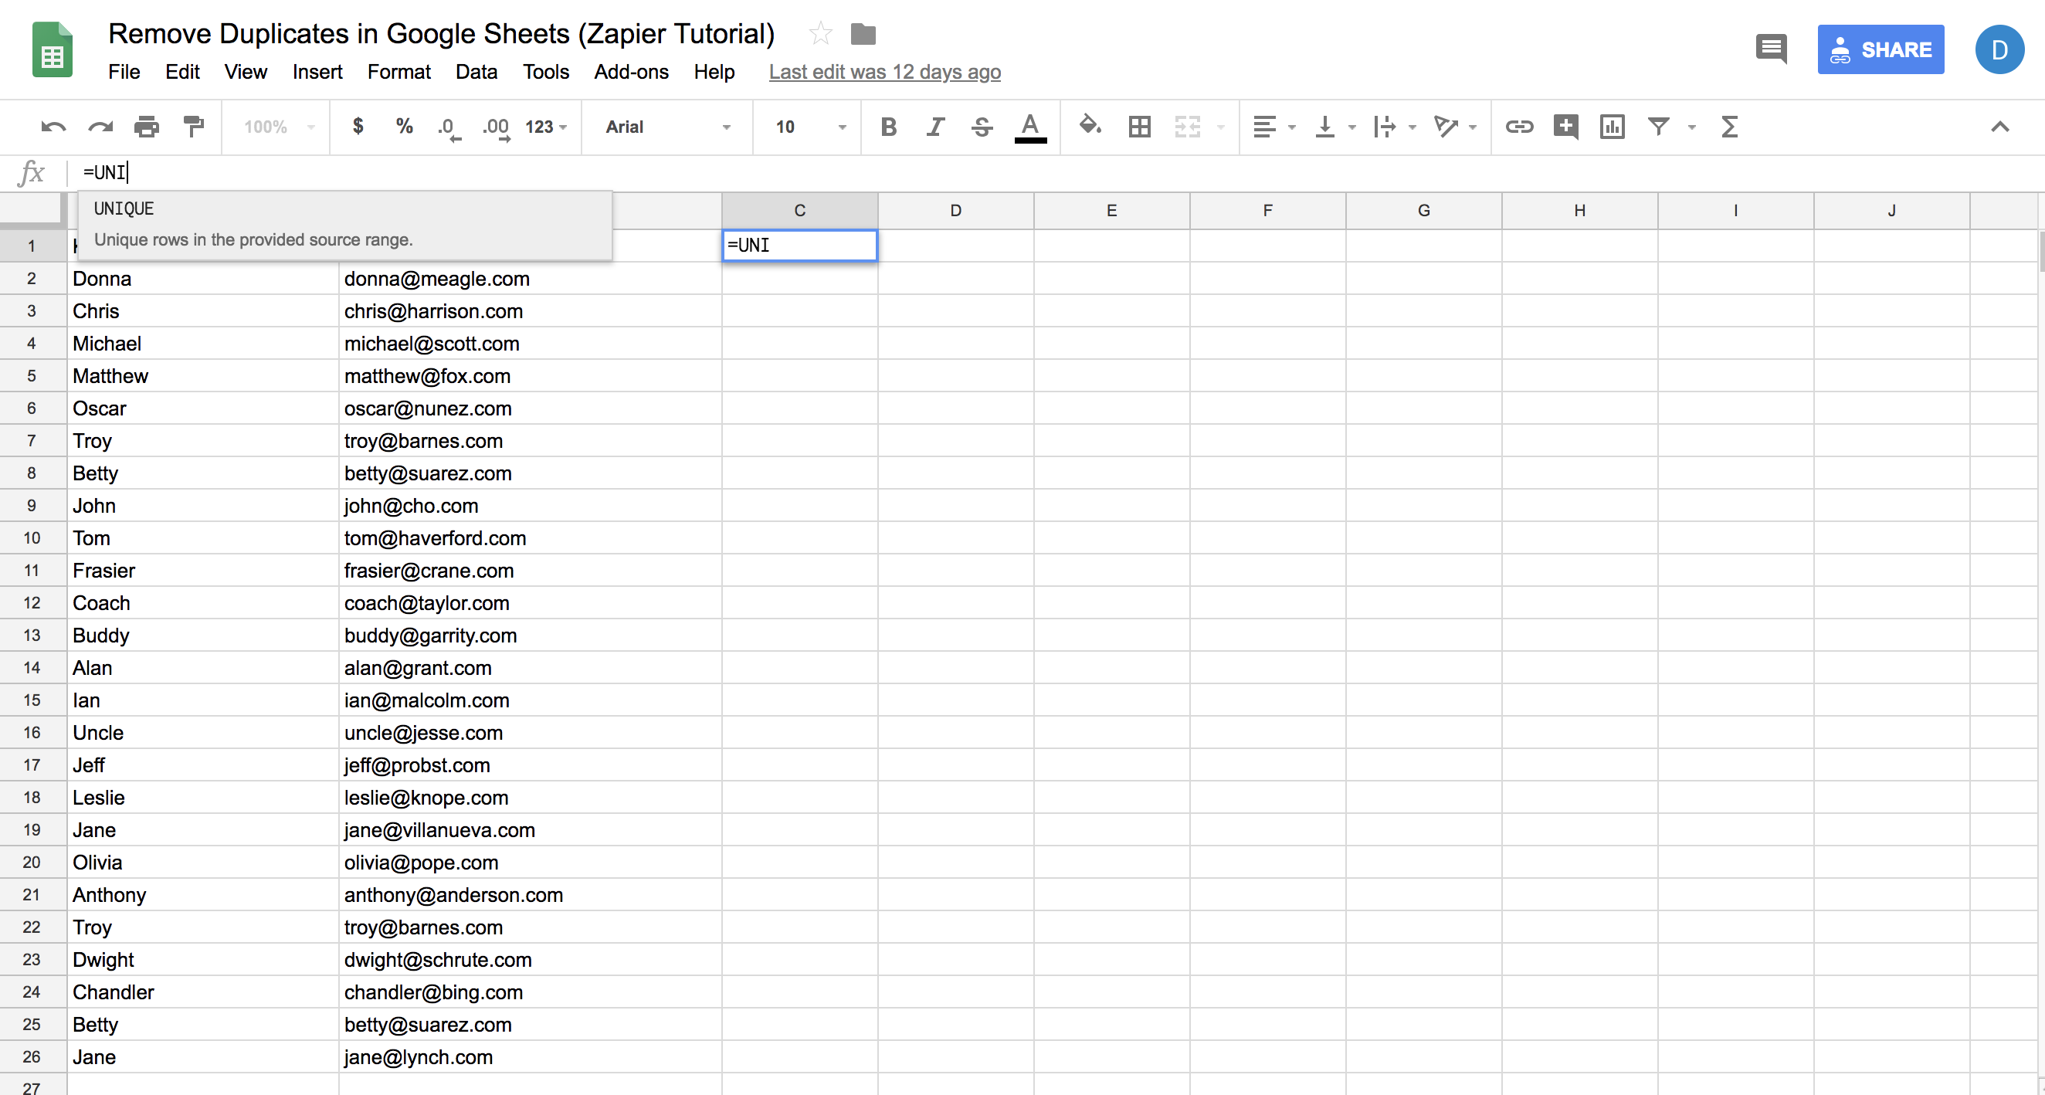Open text rotation dropdown
The width and height of the screenshot is (2045, 1095).
tap(1454, 127)
